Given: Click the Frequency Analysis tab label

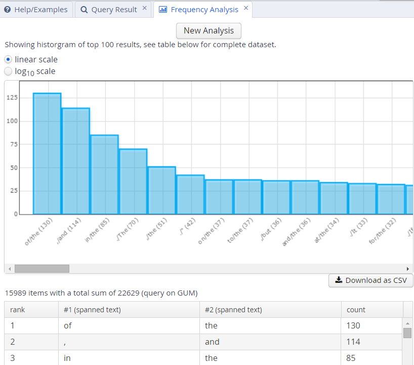Looking at the screenshot, I should click(x=204, y=10).
